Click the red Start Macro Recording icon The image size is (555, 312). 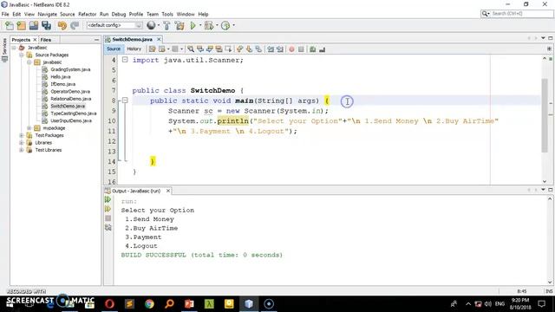(x=291, y=49)
